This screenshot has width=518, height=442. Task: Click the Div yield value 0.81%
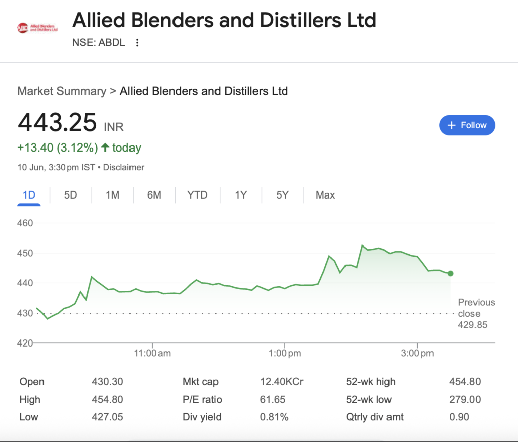tap(274, 417)
